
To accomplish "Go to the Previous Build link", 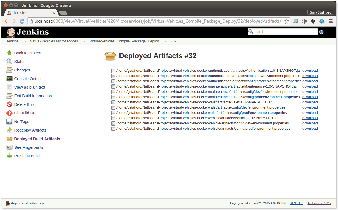I will coord(27,156).
